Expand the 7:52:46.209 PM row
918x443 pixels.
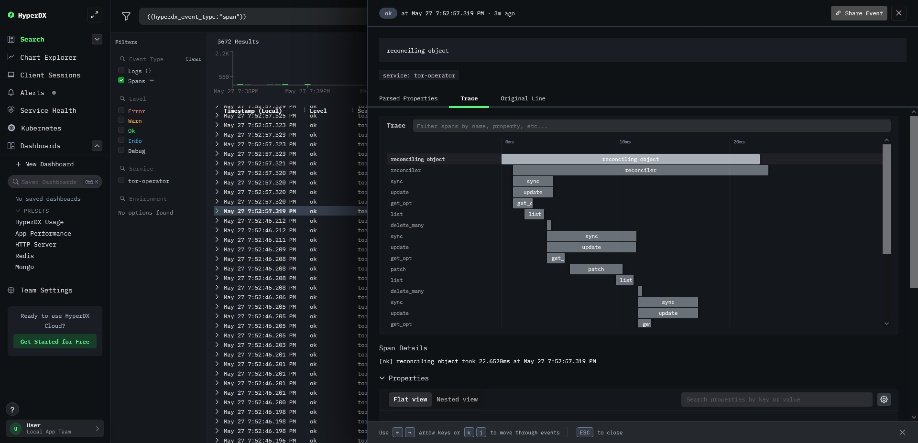(x=217, y=249)
